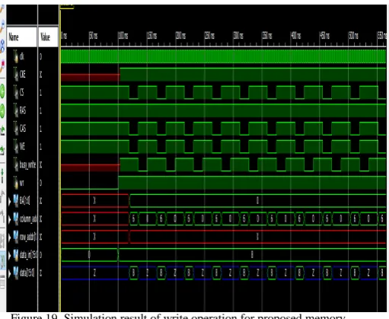Click the CKE value cell X
This screenshot has width=389, height=319.
click(x=41, y=75)
